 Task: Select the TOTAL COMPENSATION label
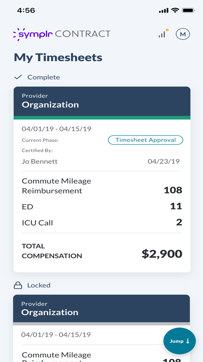click(x=52, y=251)
